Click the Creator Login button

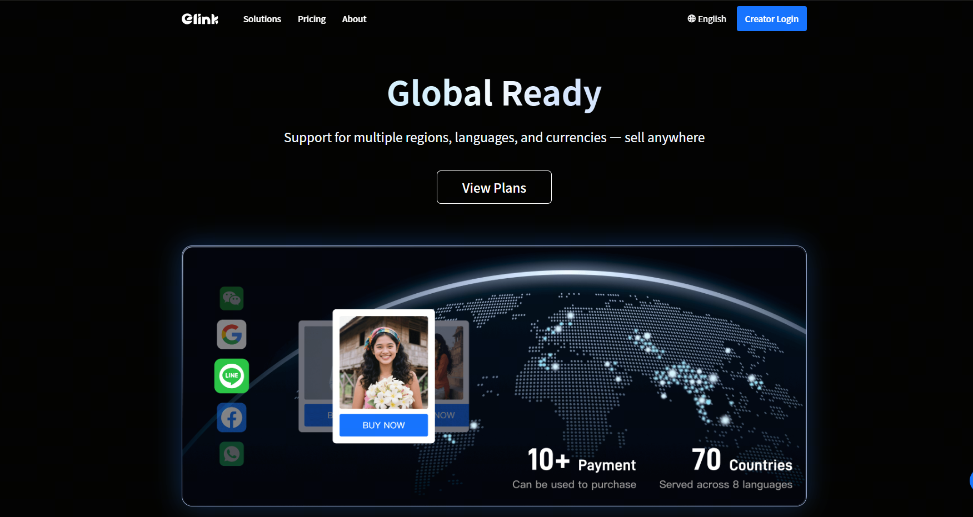point(771,18)
